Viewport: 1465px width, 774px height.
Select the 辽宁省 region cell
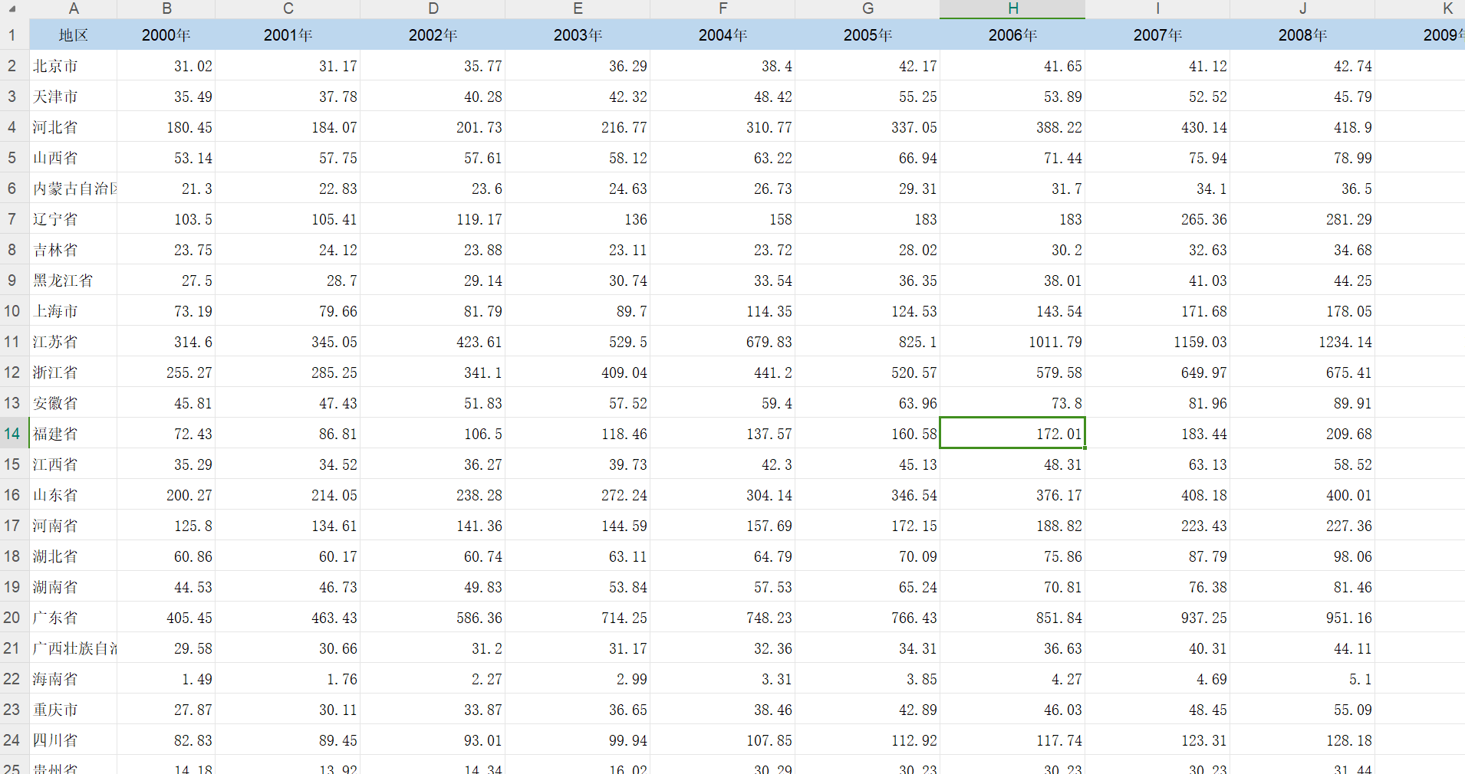coord(74,219)
